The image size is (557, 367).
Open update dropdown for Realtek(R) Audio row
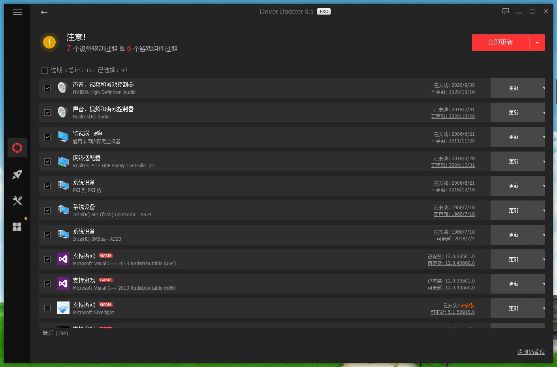pyautogui.click(x=542, y=112)
